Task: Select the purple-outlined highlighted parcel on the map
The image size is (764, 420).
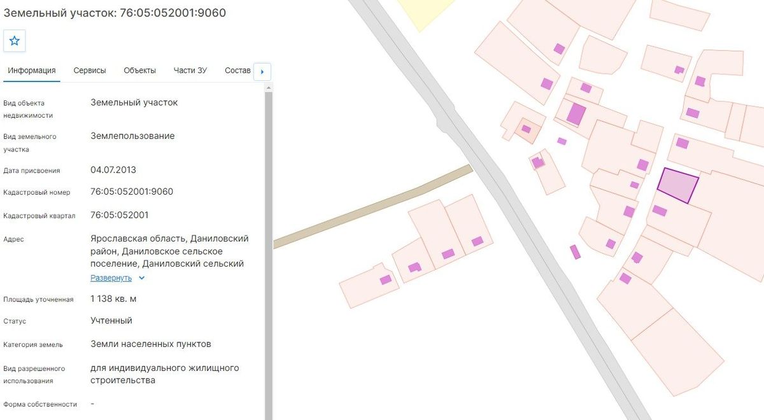Action: pos(678,186)
